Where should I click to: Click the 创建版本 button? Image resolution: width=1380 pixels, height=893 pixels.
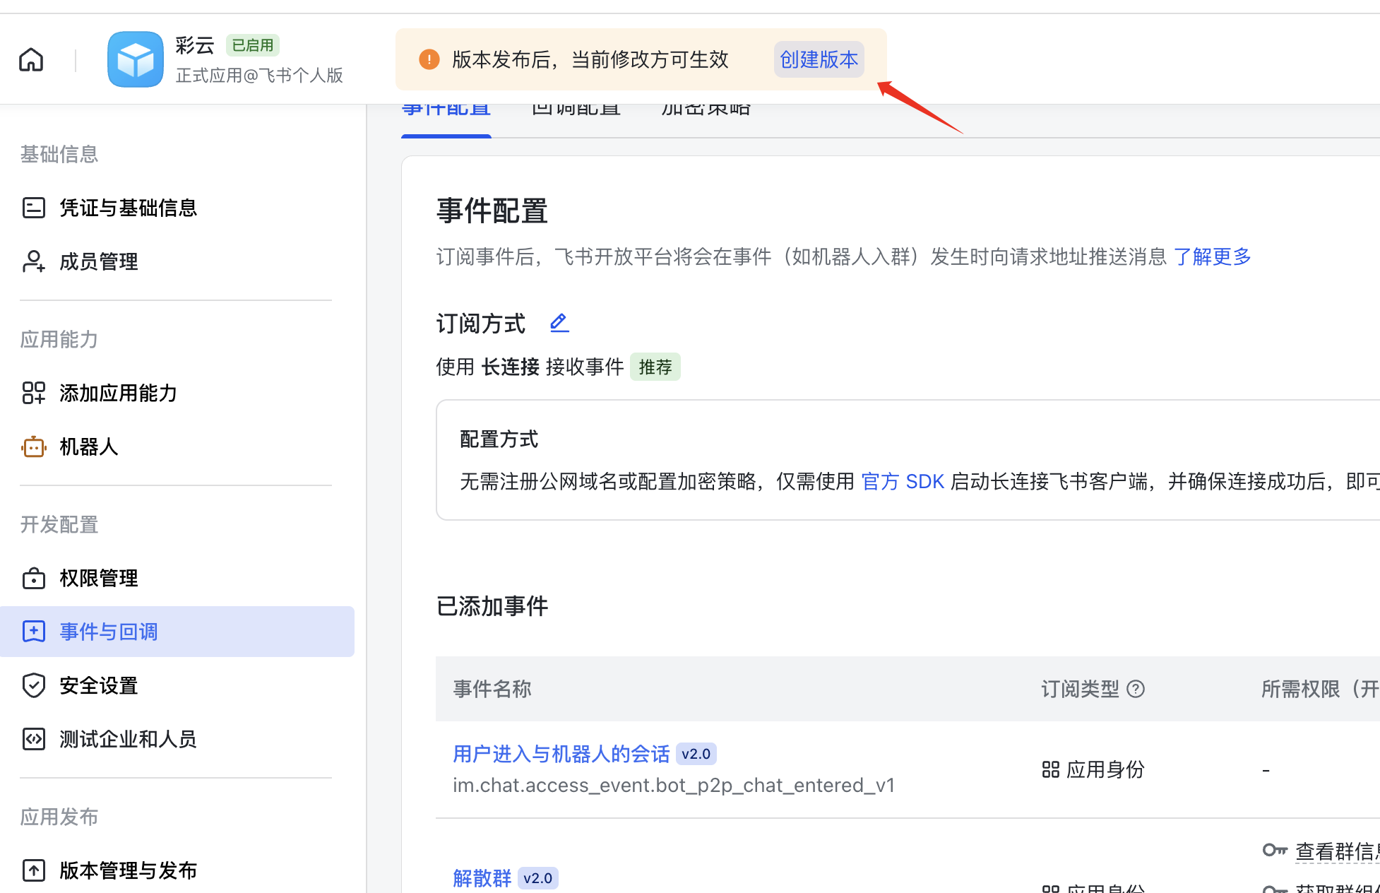pyautogui.click(x=818, y=59)
